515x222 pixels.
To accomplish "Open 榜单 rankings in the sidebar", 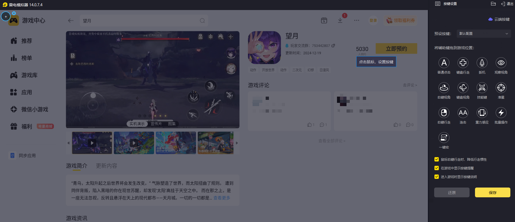I will 21,58.
